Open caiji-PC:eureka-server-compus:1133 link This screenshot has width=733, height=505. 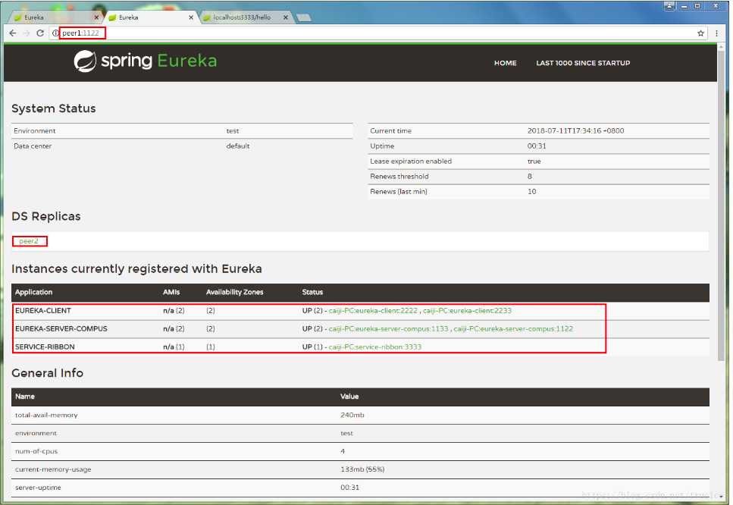(x=388, y=329)
